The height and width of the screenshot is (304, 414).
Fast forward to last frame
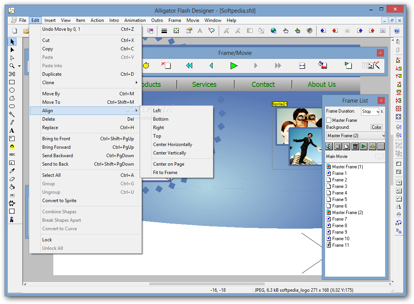tap(278, 66)
